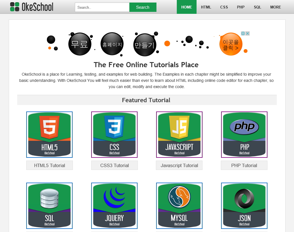Open the PHP menu item
This screenshot has width=294, height=232.
[241, 7]
